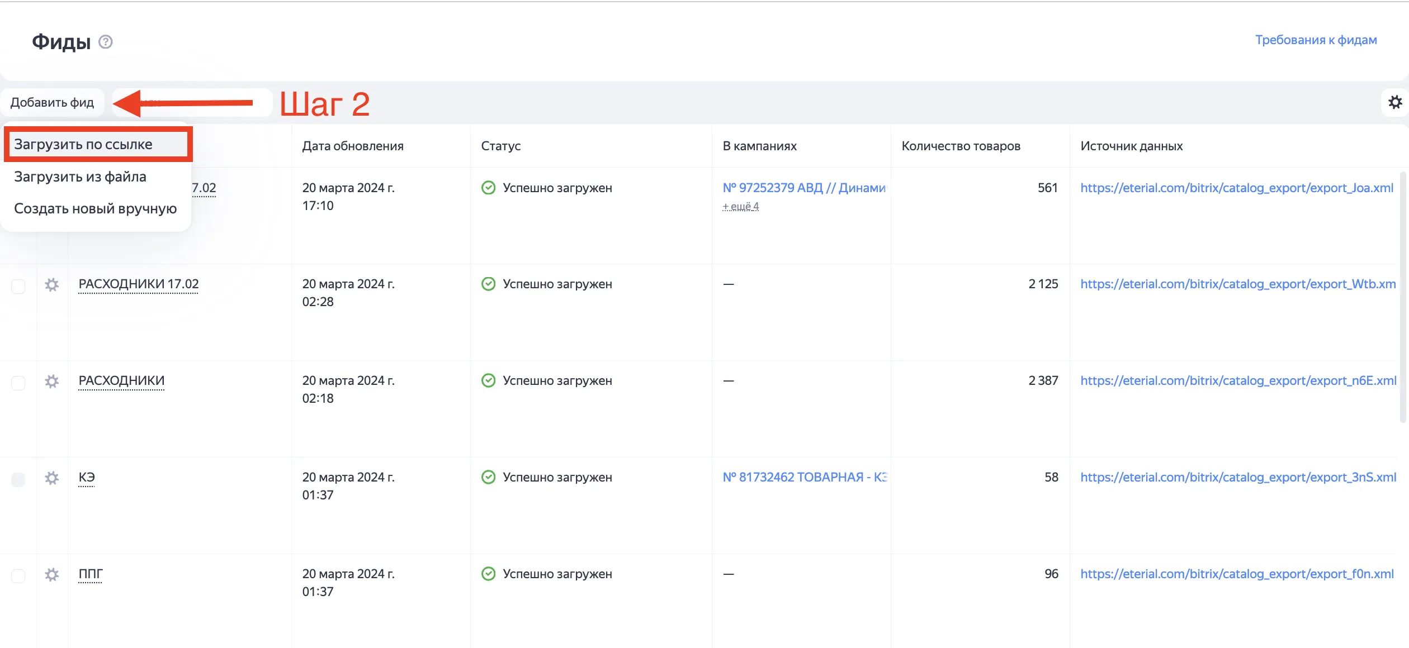Choose Создать новый вручную option
Screen dimensions: 1409x648
[x=96, y=209]
